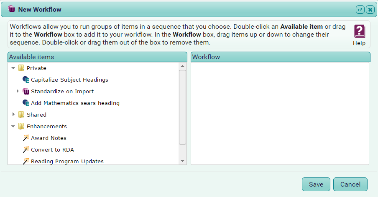
Task: Click the Award Notes wand icon
Action: tap(26, 138)
